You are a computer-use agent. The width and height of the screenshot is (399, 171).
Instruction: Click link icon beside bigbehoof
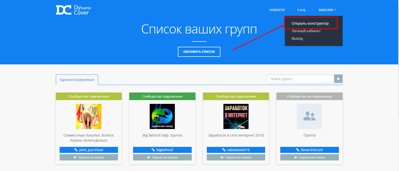(153, 150)
